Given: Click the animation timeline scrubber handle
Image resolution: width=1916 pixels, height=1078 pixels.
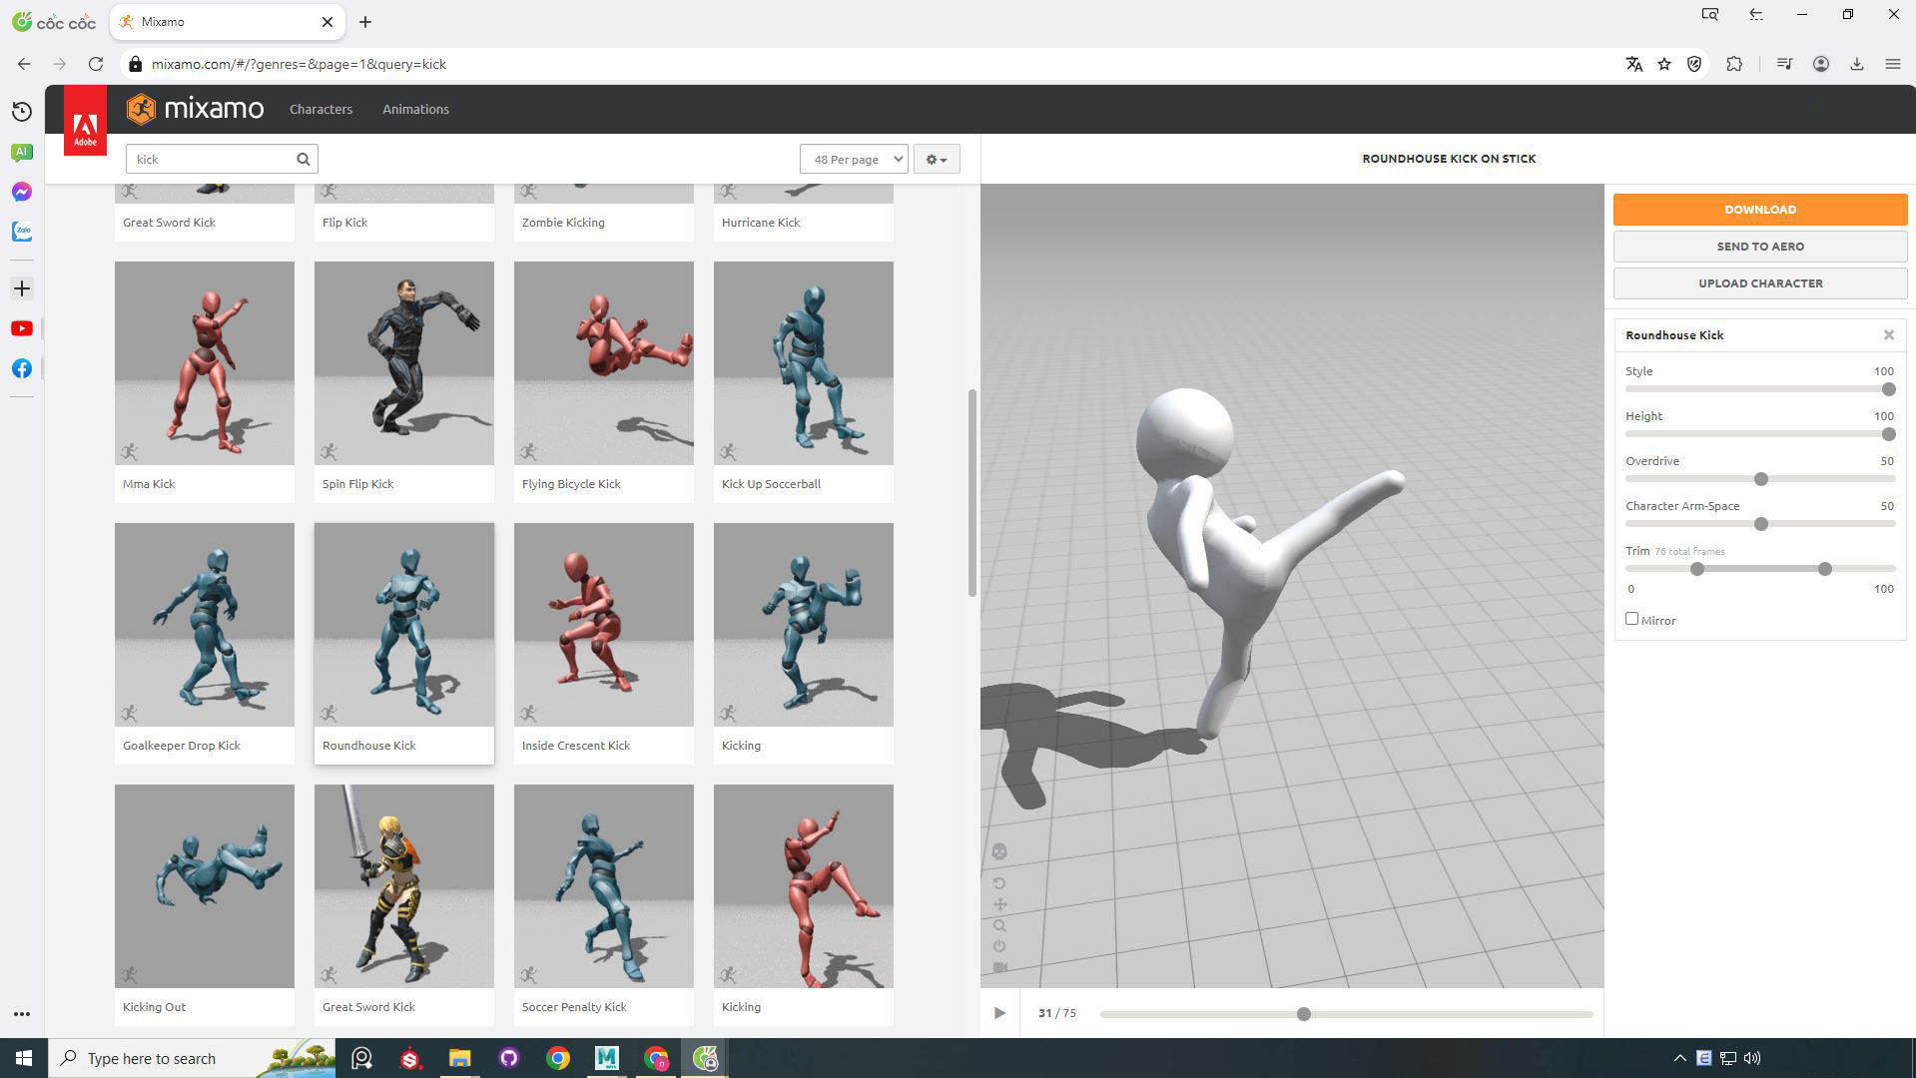Looking at the screenshot, I should 1304,1014.
